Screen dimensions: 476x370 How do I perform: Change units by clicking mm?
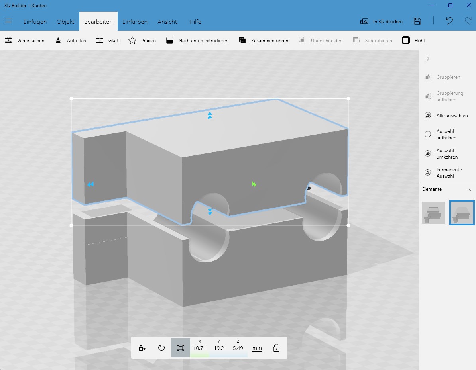click(x=257, y=347)
